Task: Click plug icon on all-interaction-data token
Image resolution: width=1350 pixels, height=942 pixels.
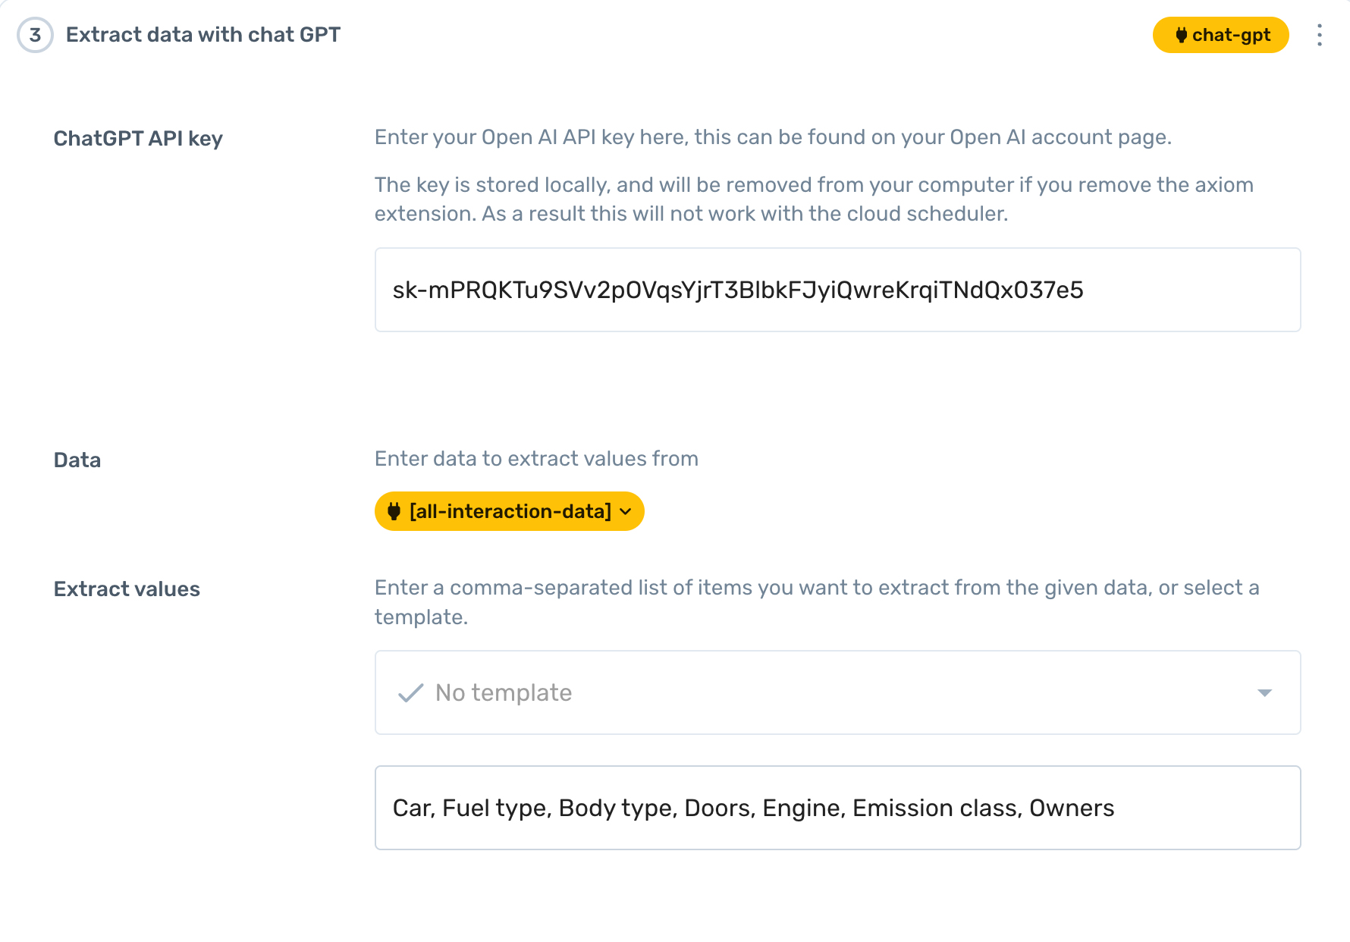Action: 394,511
